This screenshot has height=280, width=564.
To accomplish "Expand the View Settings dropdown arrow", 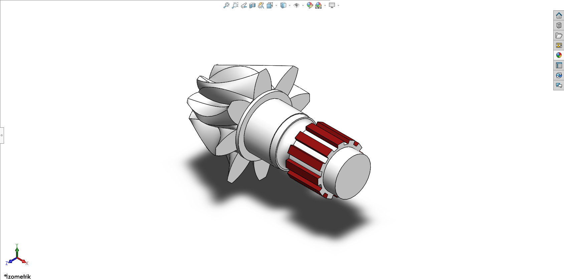I will coord(338,5).
